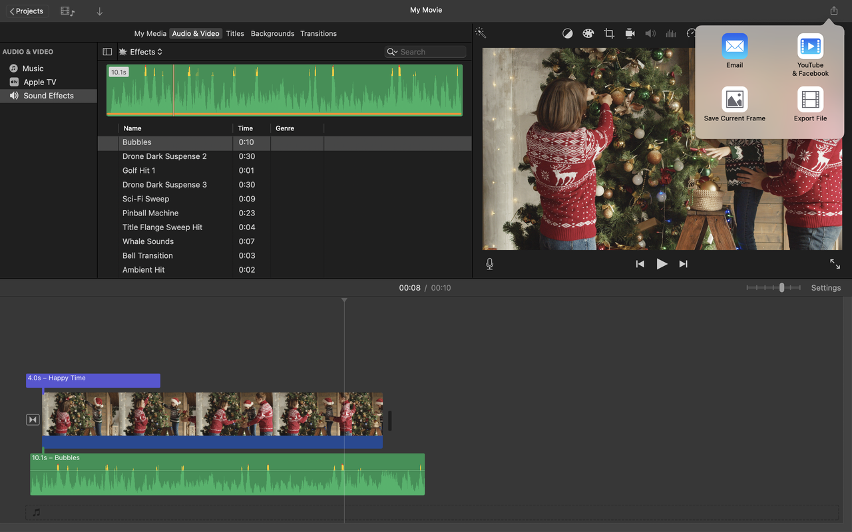This screenshot has width=852, height=532.
Task: Select the Clip Speed speedometer icon
Action: pos(691,33)
